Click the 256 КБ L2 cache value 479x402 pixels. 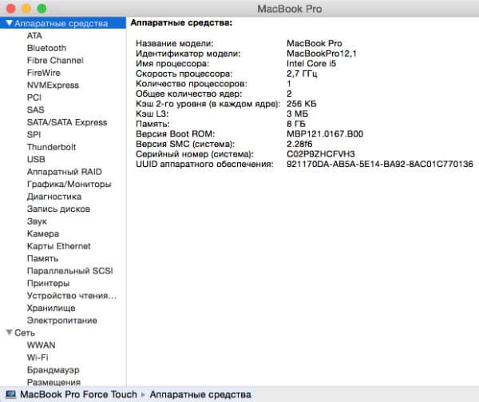coord(302,104)
